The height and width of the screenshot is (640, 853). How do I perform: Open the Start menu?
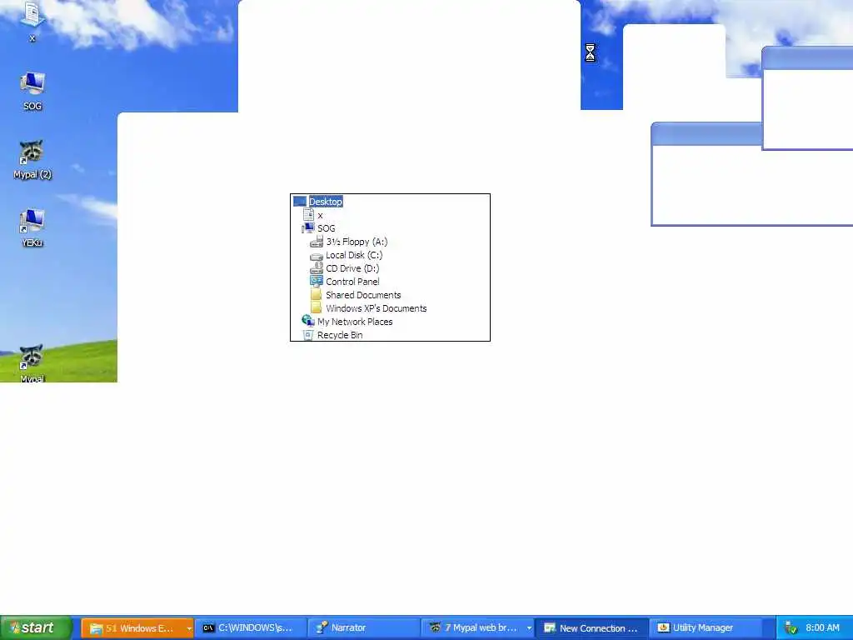click(36, 627)
